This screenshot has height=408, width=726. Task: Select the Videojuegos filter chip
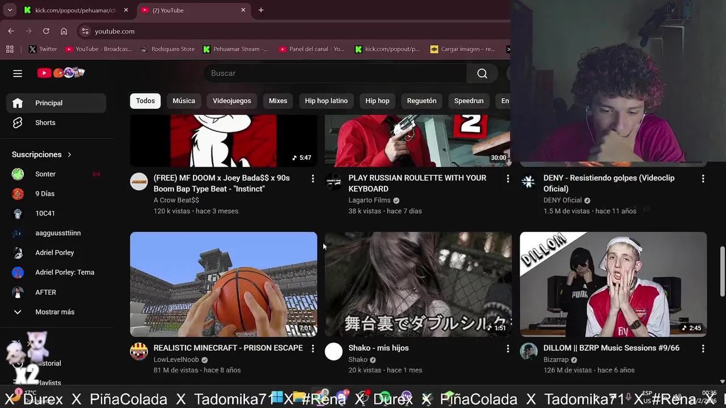point(232,101)
